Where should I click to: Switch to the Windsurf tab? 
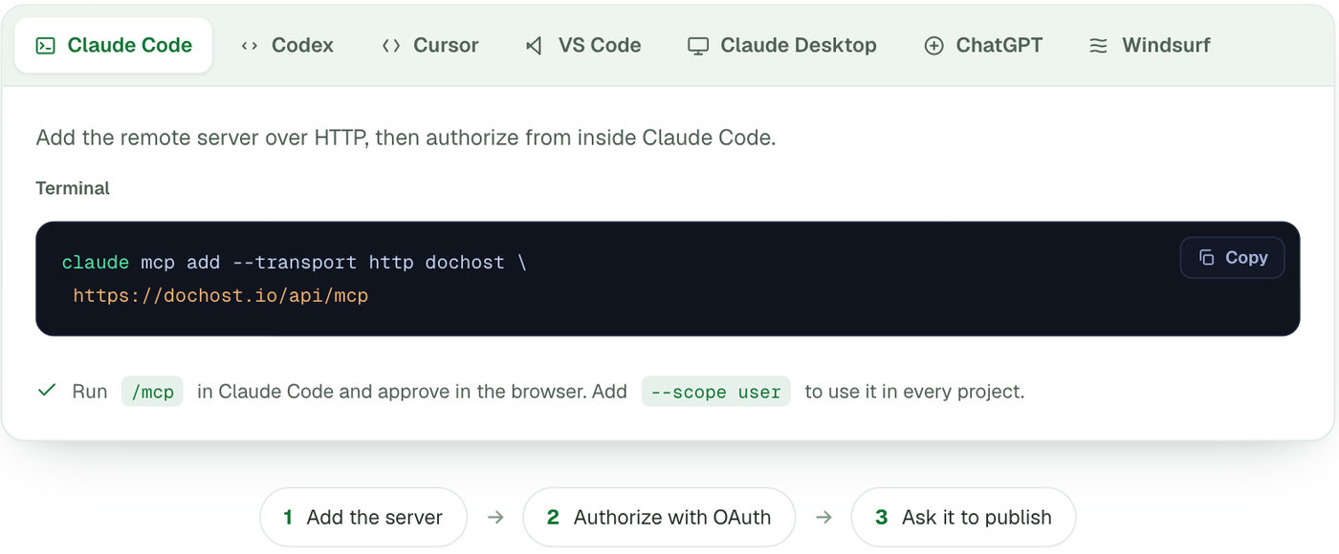(x=1150, y=45)
